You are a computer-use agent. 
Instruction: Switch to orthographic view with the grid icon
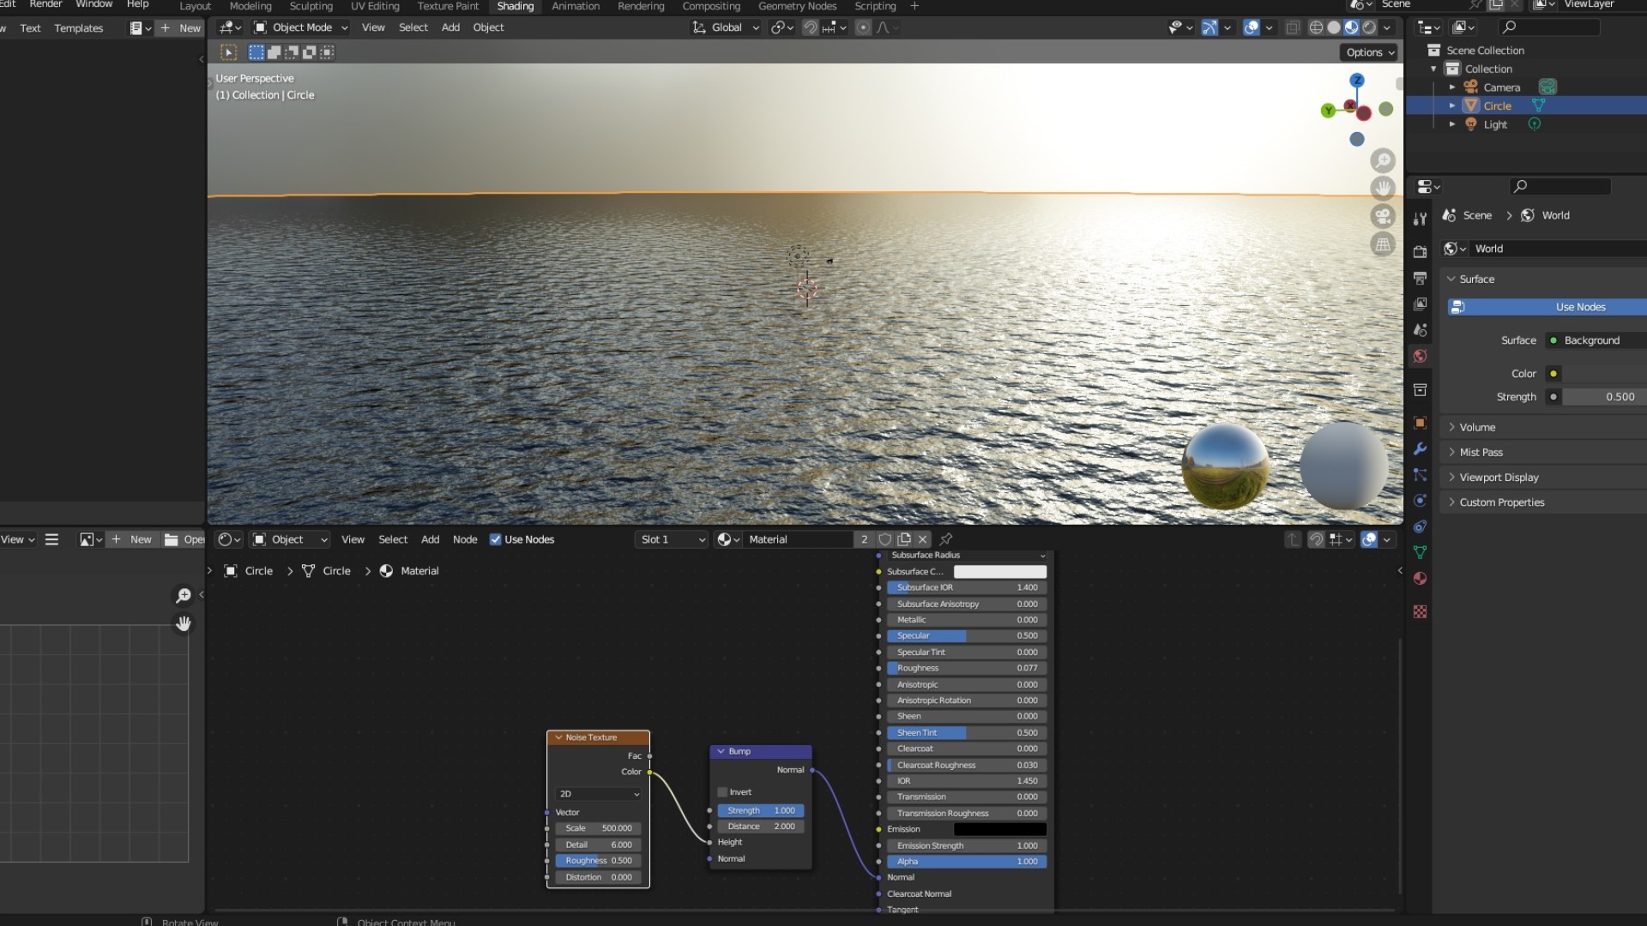point(1382,244)
